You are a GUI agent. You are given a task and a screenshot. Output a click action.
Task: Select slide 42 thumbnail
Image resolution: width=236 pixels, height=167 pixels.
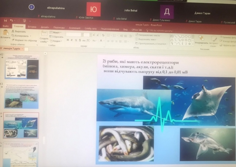pos(22,67)
